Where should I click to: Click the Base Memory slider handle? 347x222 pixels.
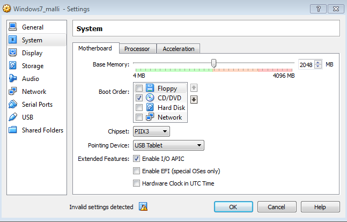point(213,64)
